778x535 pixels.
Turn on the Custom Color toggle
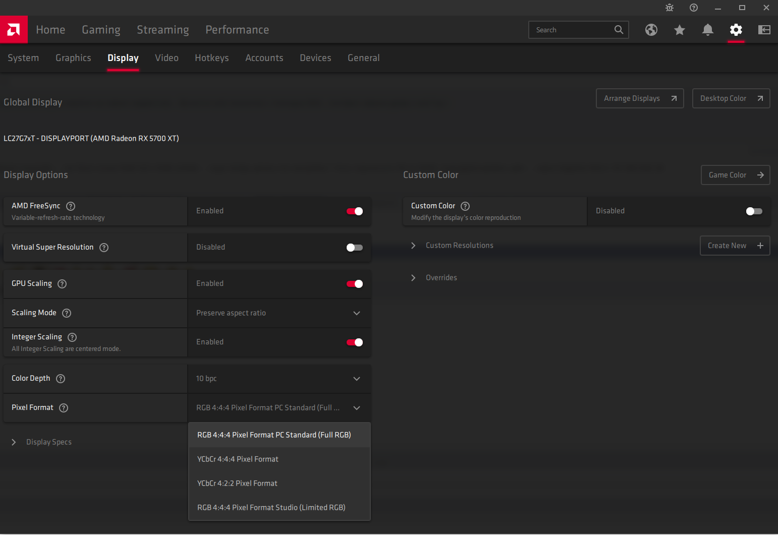pyautogui.click(x=754, y=211)
